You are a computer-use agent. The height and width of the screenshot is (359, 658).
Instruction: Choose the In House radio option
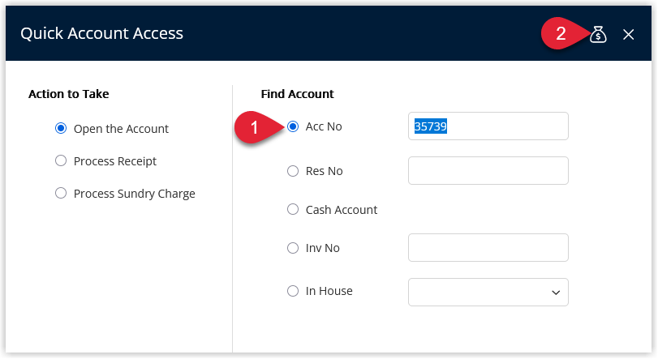pos(293,291)
